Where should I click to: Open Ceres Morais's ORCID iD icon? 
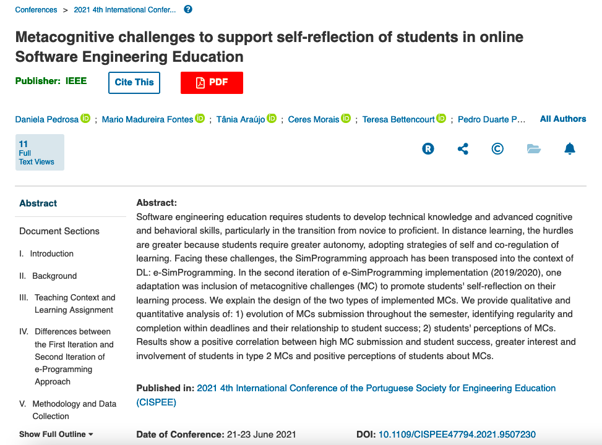tap(346, 119)
